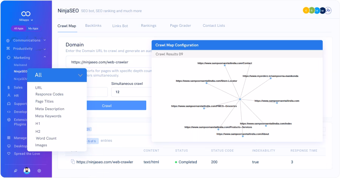Click the copy icon beside ninjaseo.com/web-crawler
The width and height of the screenshot is (340, 178).
73,162
